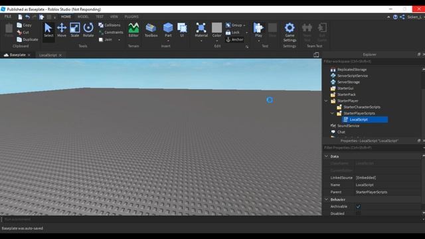Copy the selection to clipboard

click(x=24, y=25)
